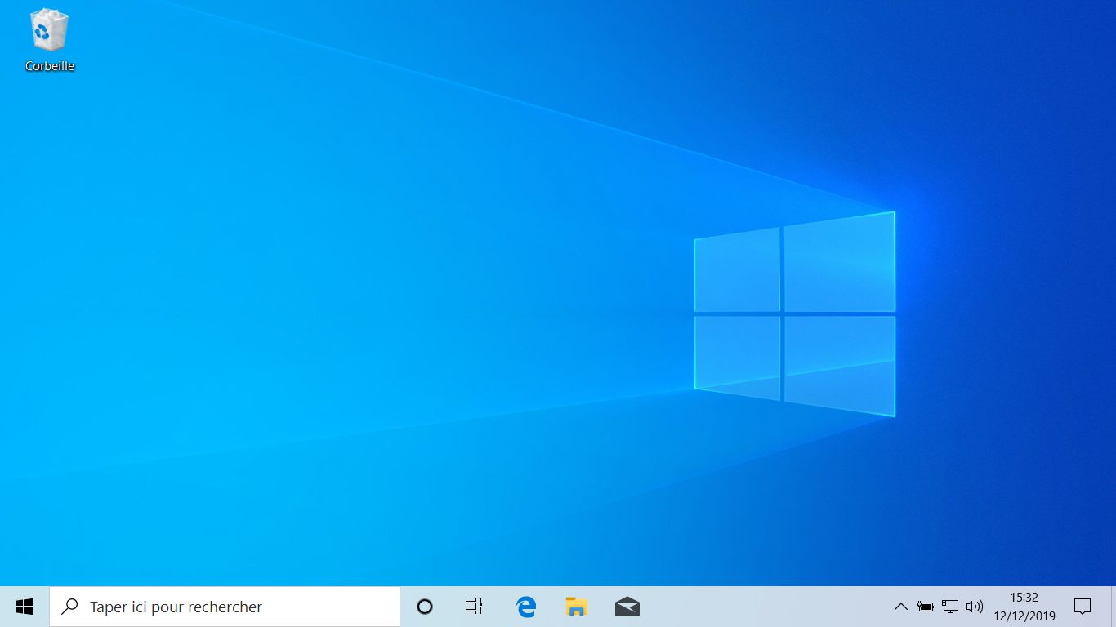Check the battery status tray icon
This screenshot has height=627, width=1116.
point(926,607)
